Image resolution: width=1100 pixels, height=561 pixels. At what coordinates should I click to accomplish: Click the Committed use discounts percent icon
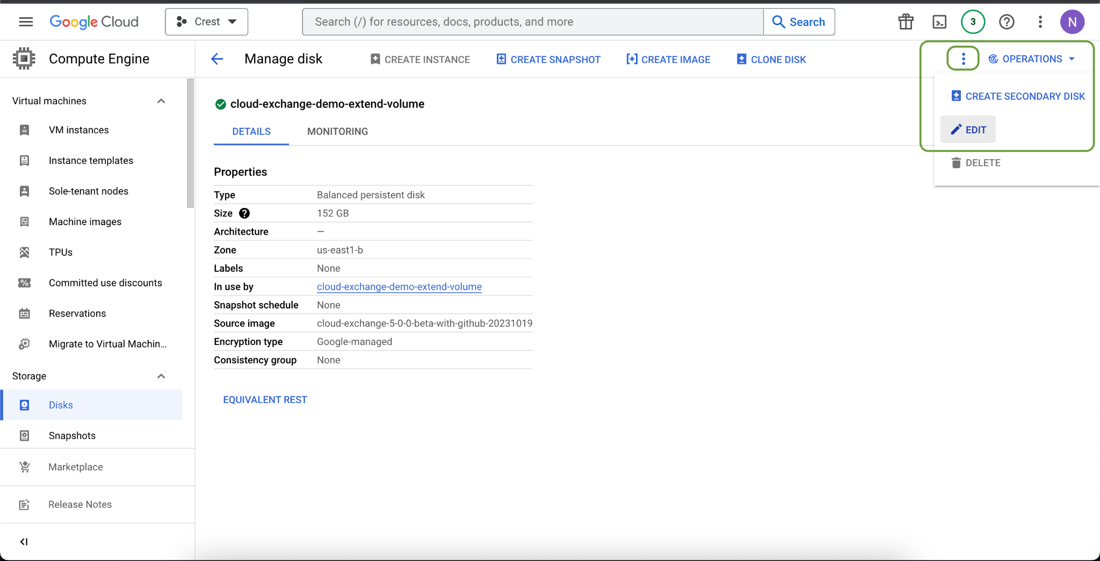[24, 283]
